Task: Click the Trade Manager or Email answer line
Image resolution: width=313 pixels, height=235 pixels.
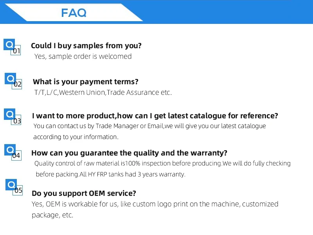Action: pos(149,126)
